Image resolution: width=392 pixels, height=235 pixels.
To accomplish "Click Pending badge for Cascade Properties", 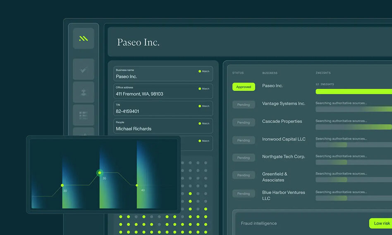I will pos(244,122).
